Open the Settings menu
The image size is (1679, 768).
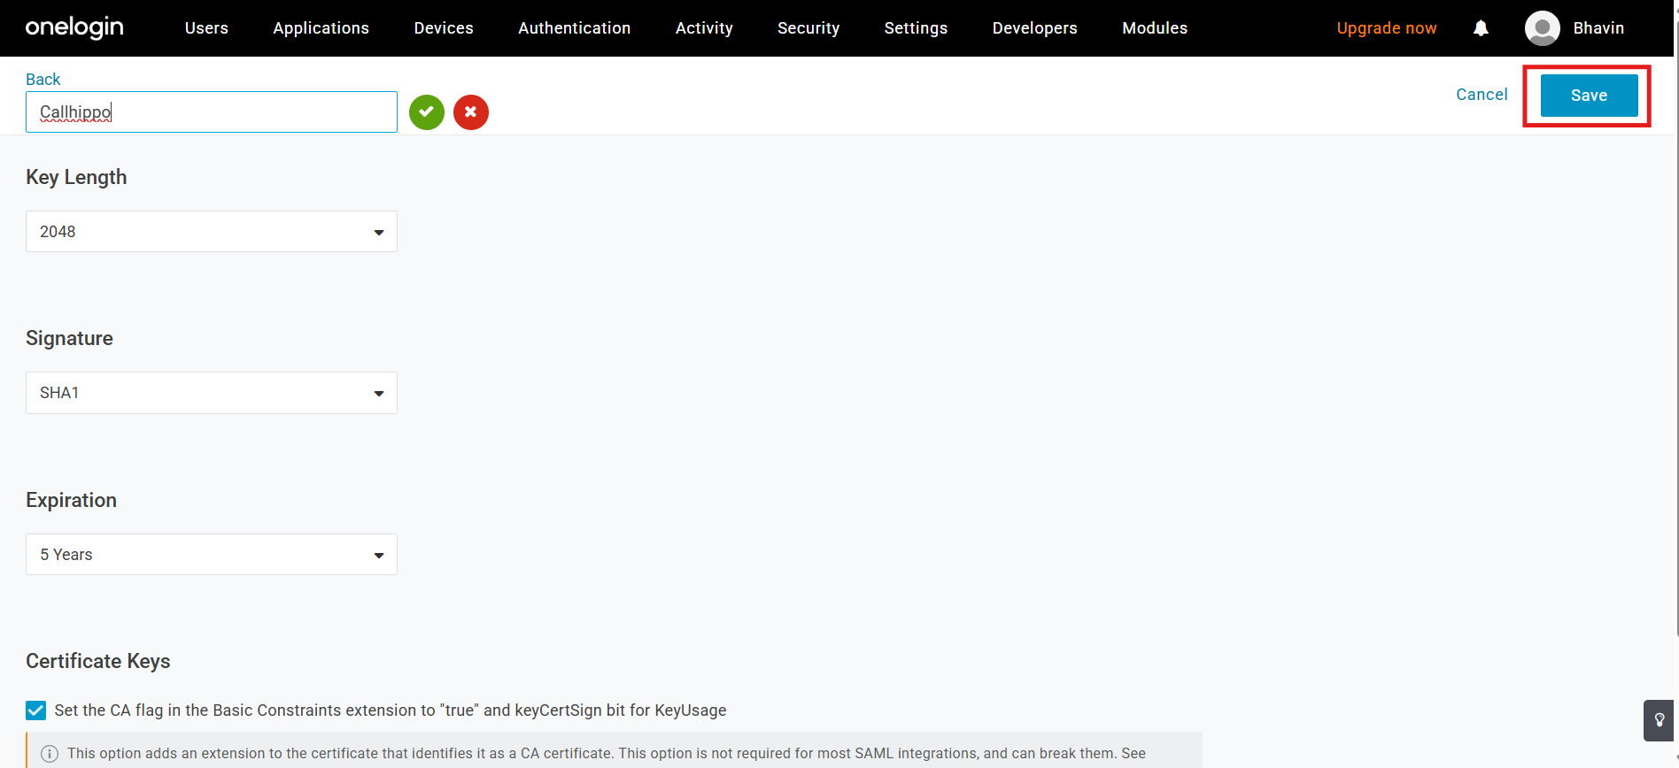coord(916,28)
